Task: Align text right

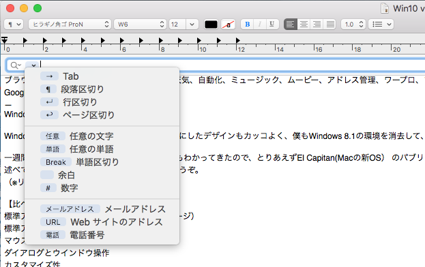Action: pos(317,25)
